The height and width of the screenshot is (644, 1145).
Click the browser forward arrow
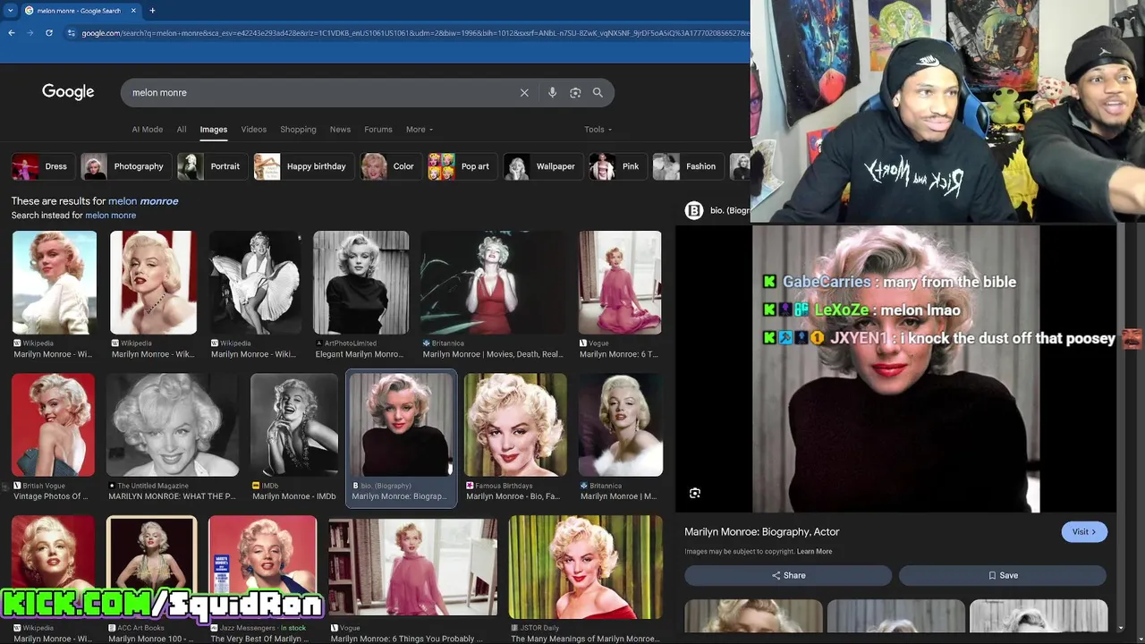30,33
